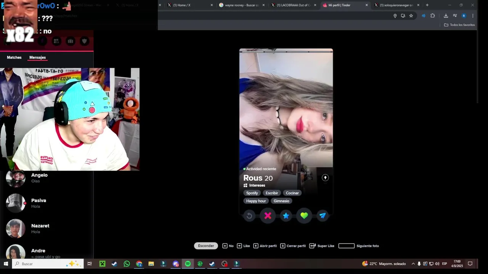Click the network tray icon
The image size is (488, 274).
coord(431,264)
